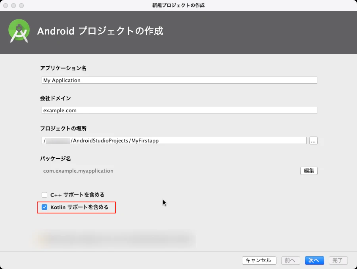Open the folder browser with the ... button
Image resolution: width=357 pixels, height=269 pixels.
313,140
